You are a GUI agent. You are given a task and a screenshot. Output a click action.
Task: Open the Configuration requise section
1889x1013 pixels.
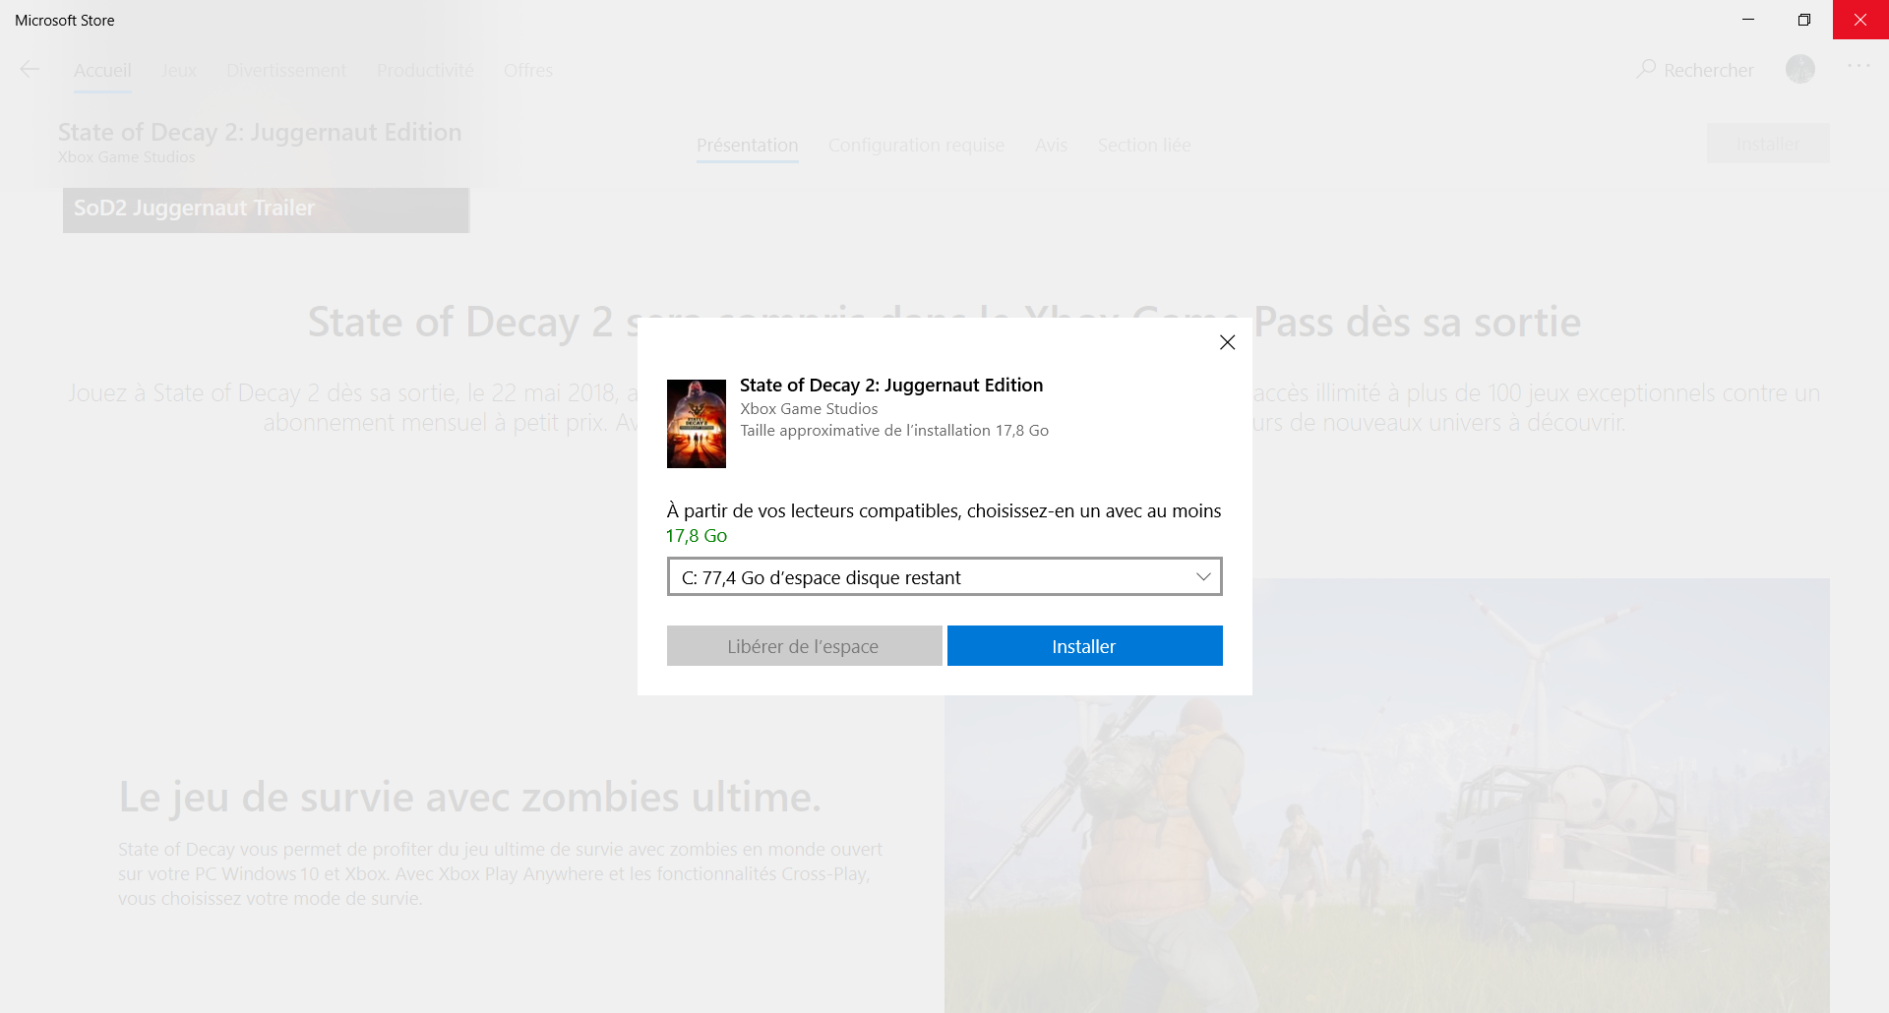click(916, 146)
